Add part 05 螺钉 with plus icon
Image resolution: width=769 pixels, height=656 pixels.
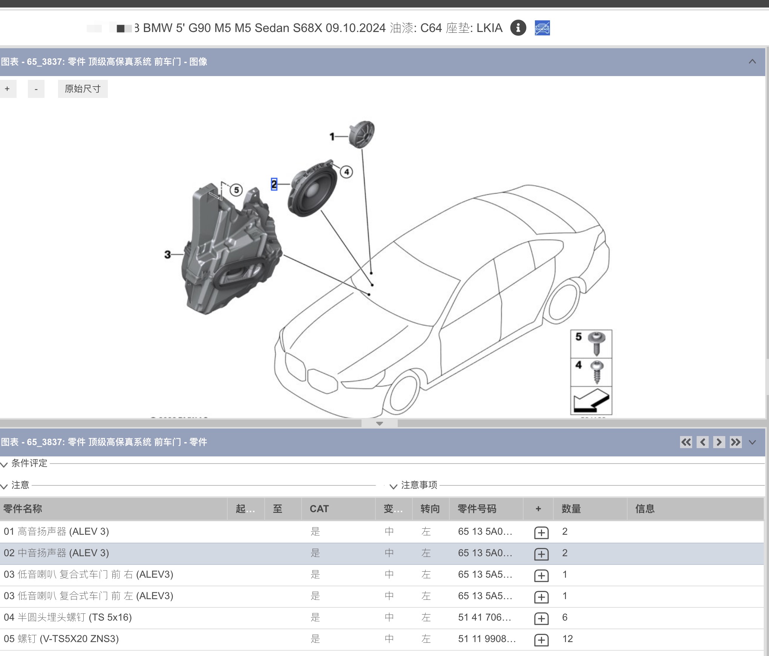tap(541, 640)
